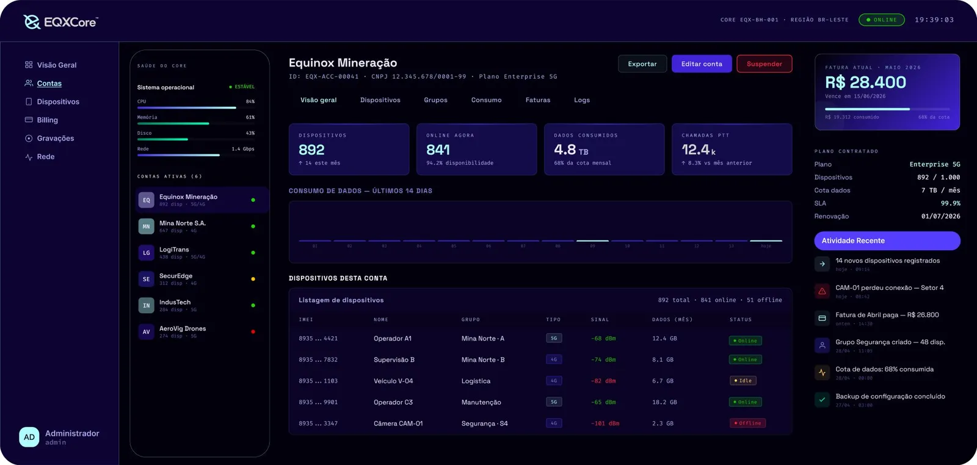Click the IN avatar of IndusTech
The height and width of the screenshot is (465, 977).
[x=147, y=305]
